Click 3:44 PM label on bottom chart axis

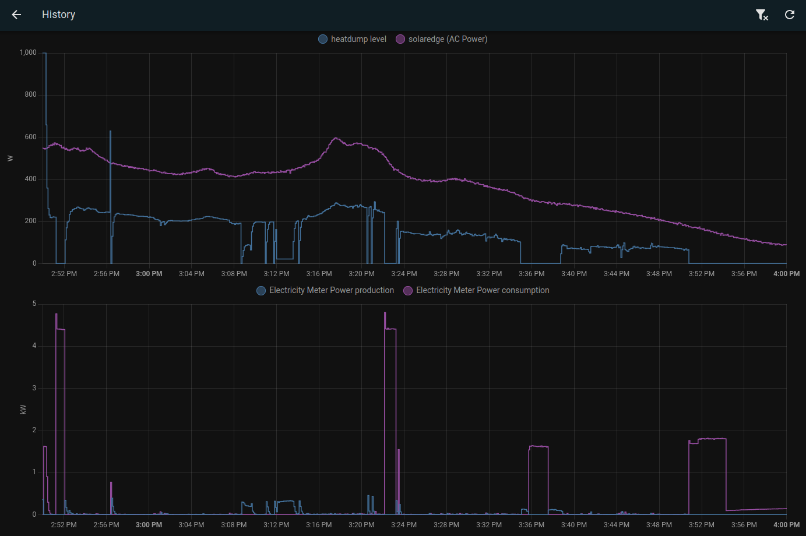(617, 525)
